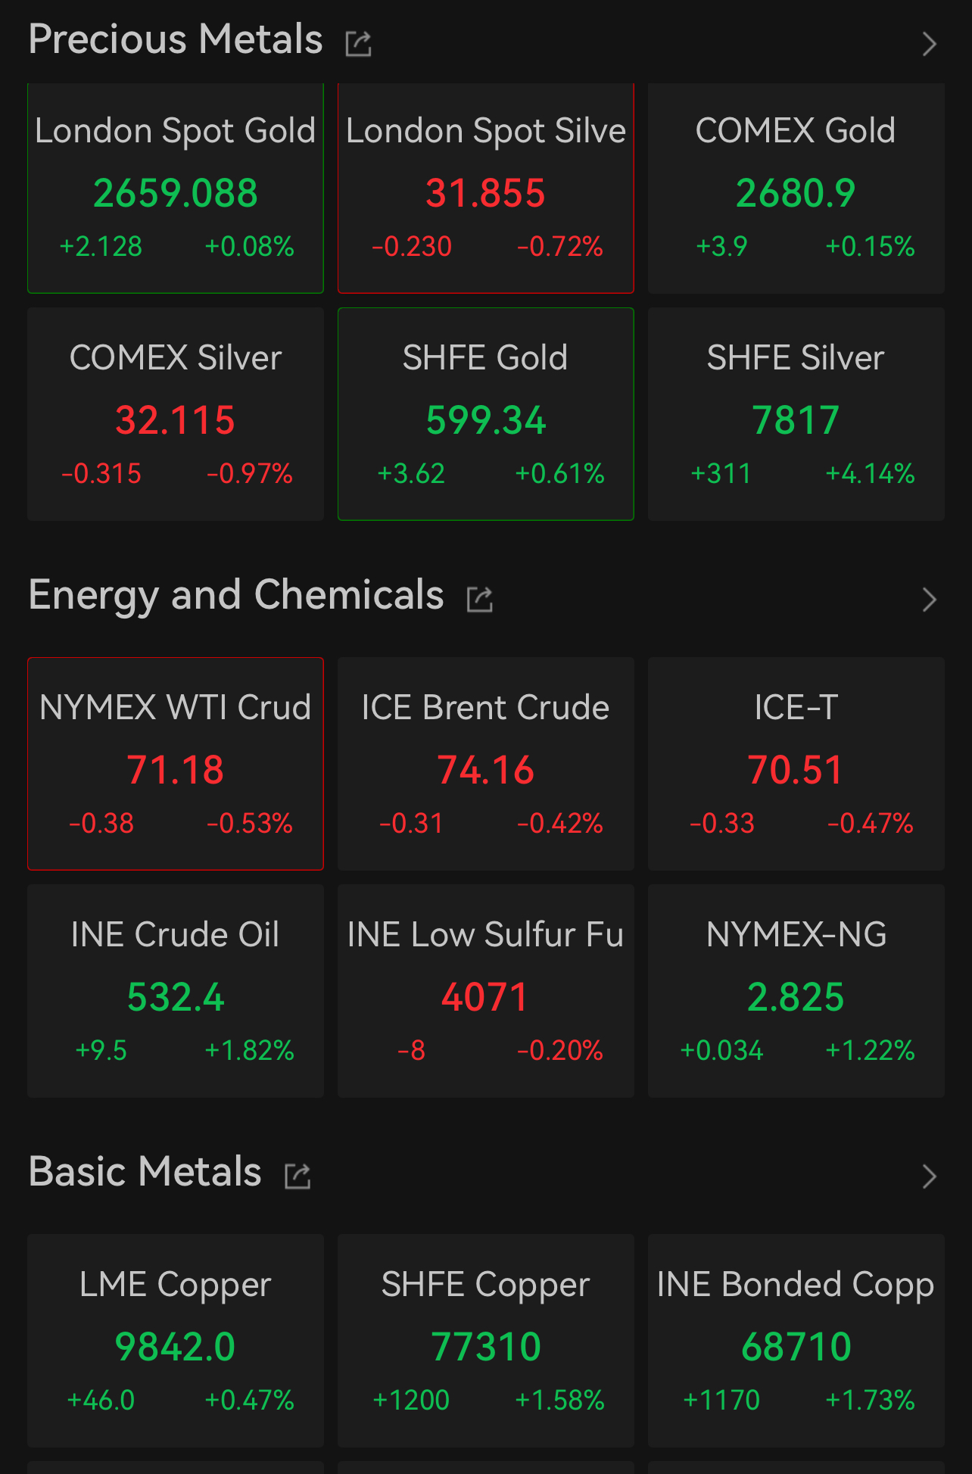
Task: Open the London Spot Gold quote card
Action: (176, 189)
